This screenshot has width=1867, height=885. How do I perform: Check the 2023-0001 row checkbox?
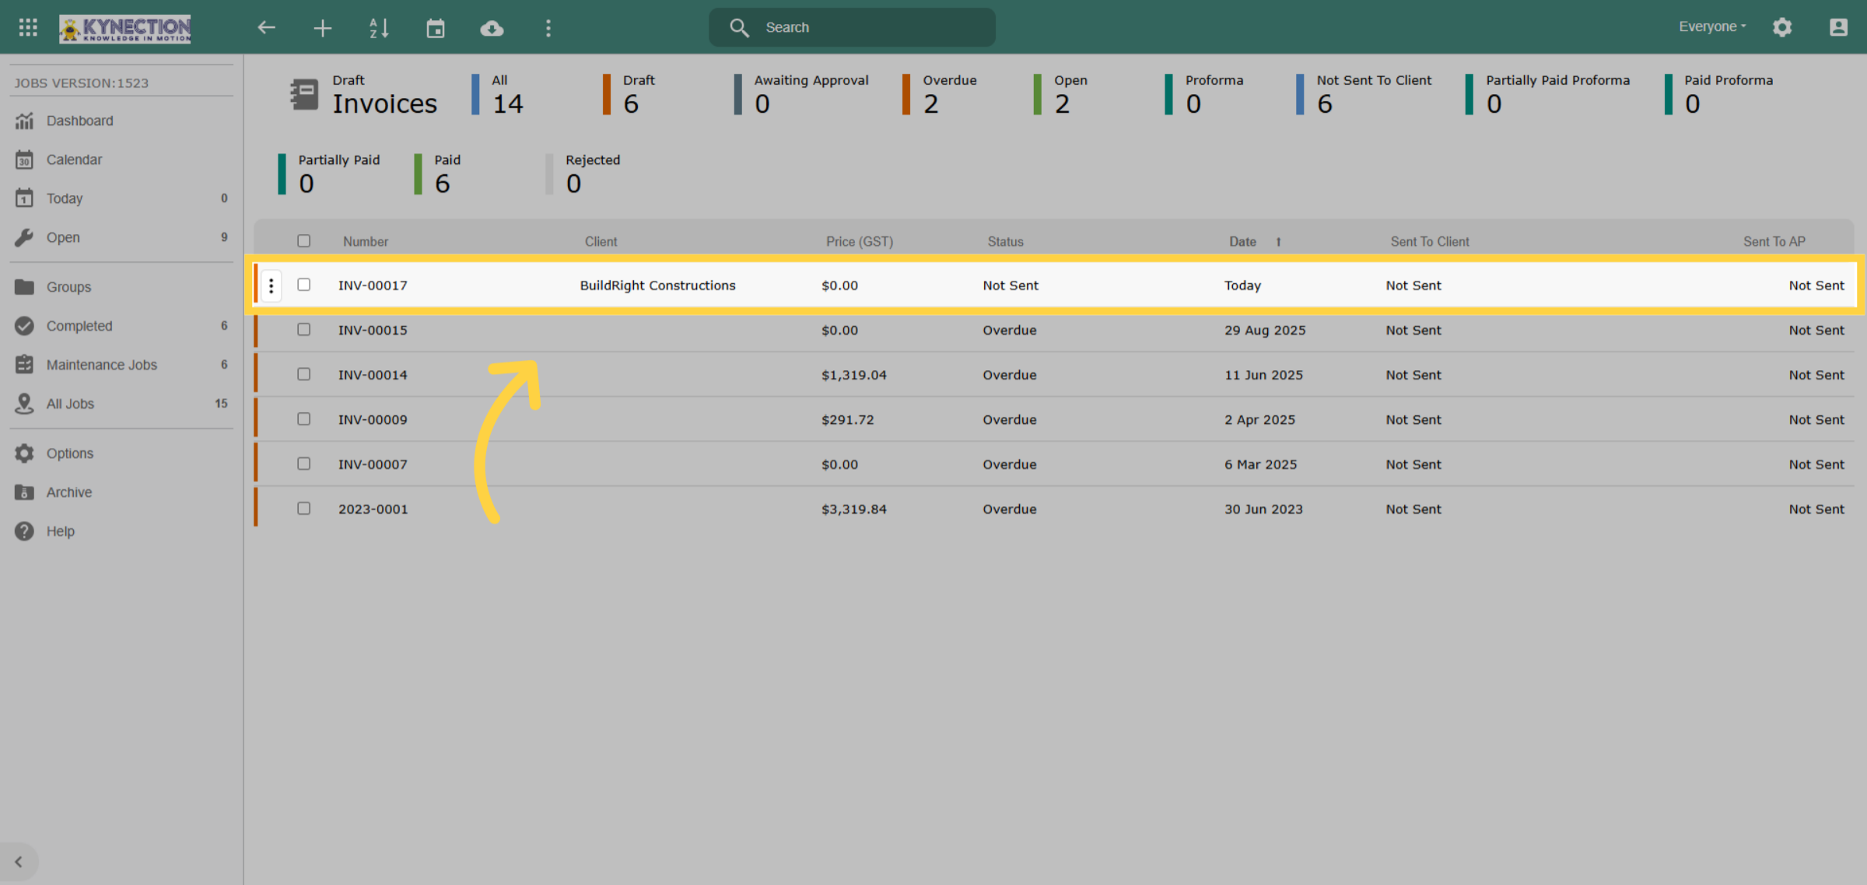(x=304, y=509)
